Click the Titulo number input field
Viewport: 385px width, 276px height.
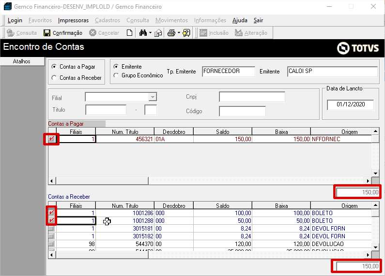tap(106, 110)
